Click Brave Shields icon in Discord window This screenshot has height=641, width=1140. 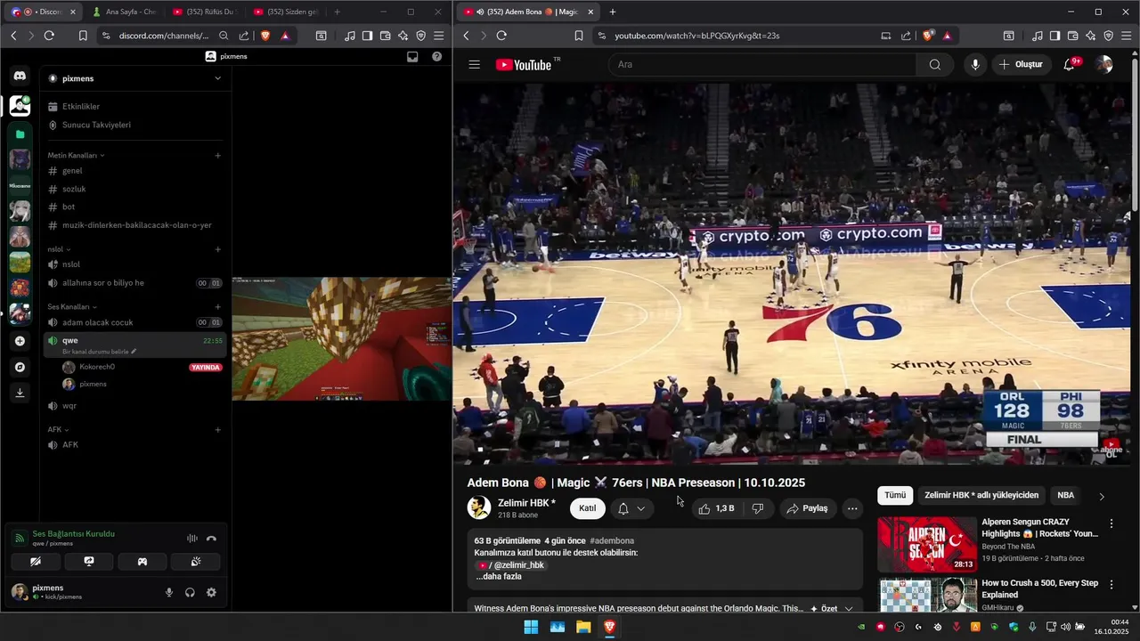[x=265, y=36]
